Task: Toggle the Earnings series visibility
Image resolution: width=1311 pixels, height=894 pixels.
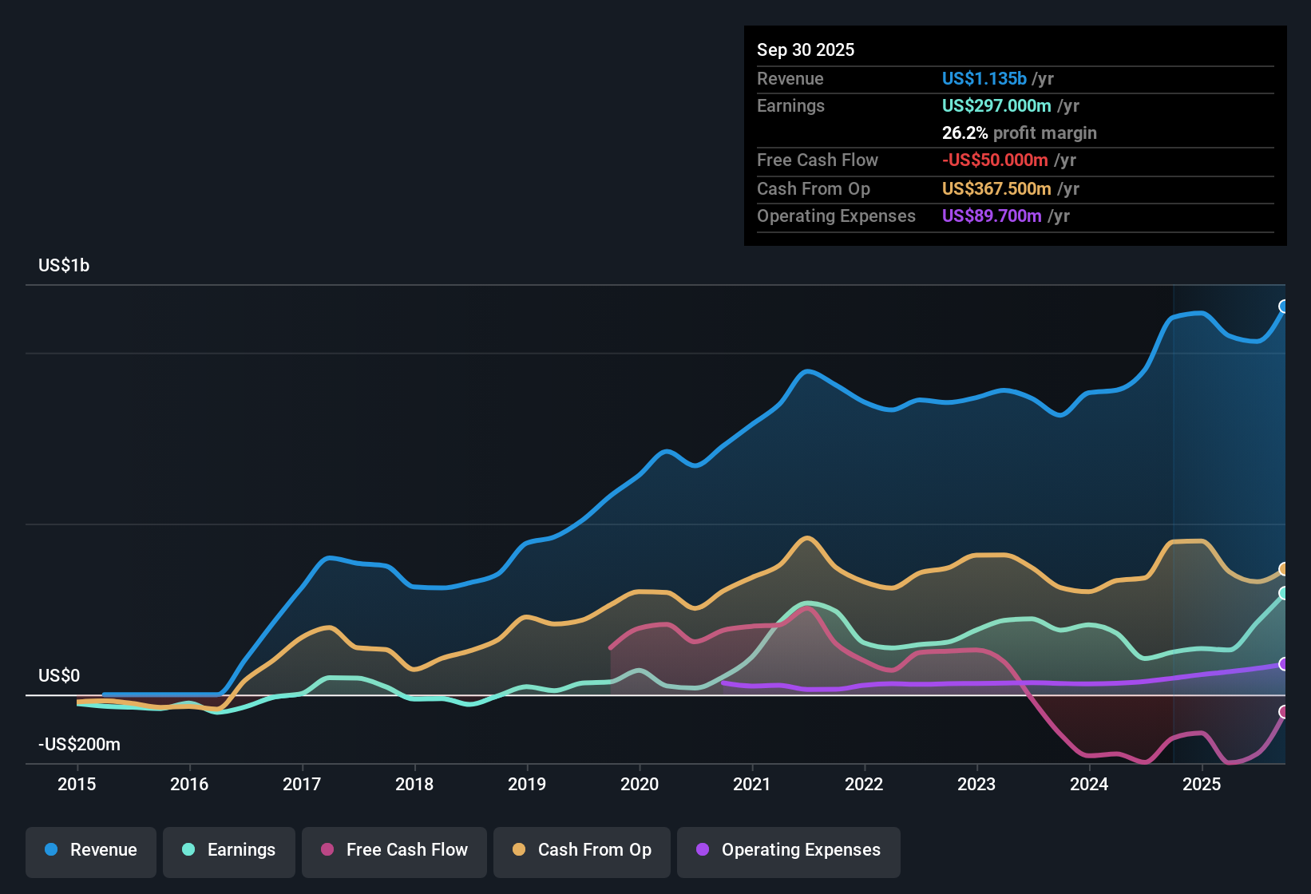Action: pyautogui.click(x=228, y=850)
